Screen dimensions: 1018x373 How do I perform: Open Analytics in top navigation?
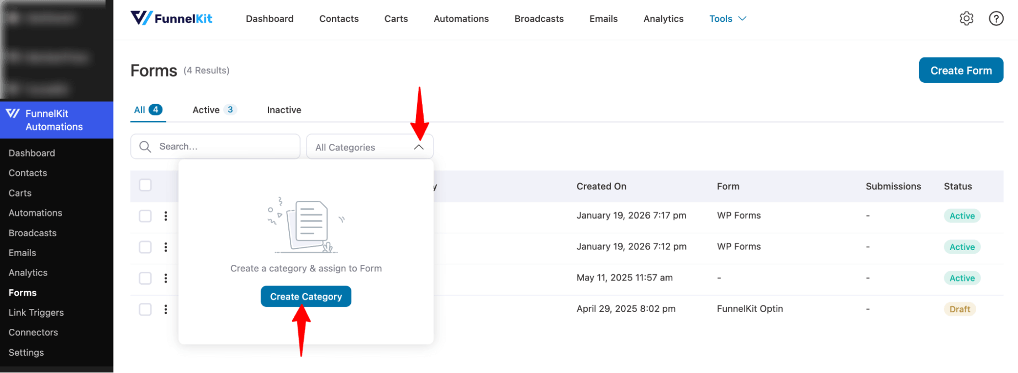pyautogui.click(x=663, y=19)
